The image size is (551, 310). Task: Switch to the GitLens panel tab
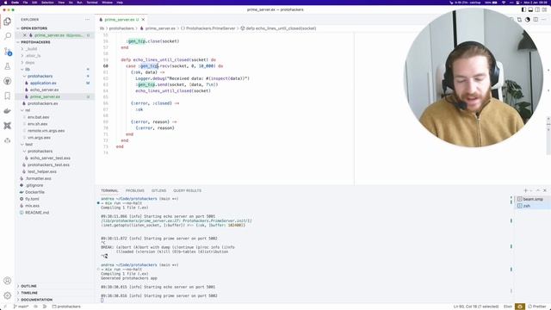coord(158,190)
